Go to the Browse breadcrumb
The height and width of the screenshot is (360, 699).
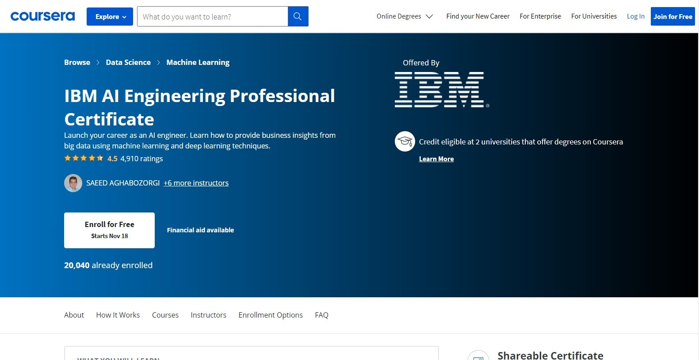(77, 62)
